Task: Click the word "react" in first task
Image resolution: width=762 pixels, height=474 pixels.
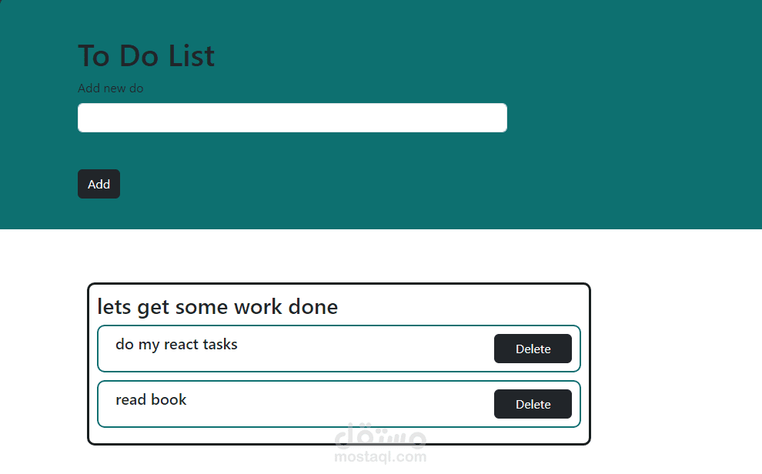Action: point(181,344)
